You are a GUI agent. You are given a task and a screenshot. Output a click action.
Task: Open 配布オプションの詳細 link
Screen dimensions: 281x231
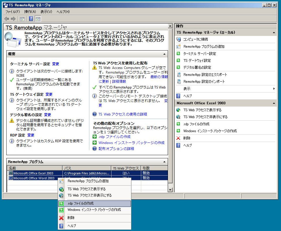click(116, 149)
